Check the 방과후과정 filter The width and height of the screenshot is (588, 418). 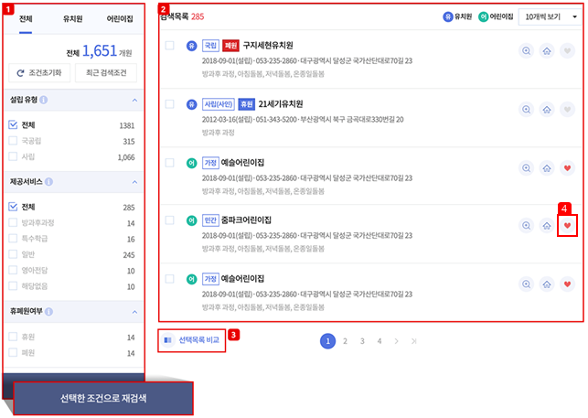click(x=13, y=222)
